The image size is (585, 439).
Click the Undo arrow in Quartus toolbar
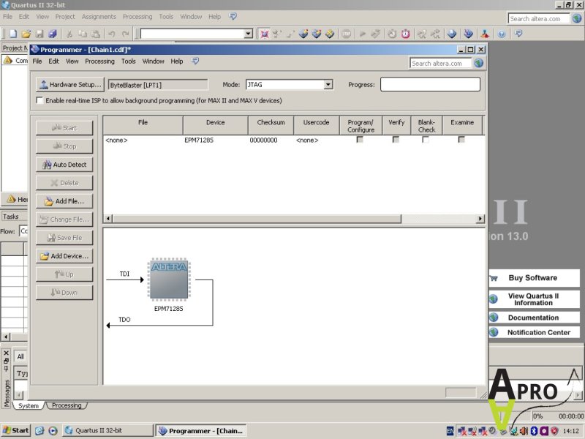[112, 34]
